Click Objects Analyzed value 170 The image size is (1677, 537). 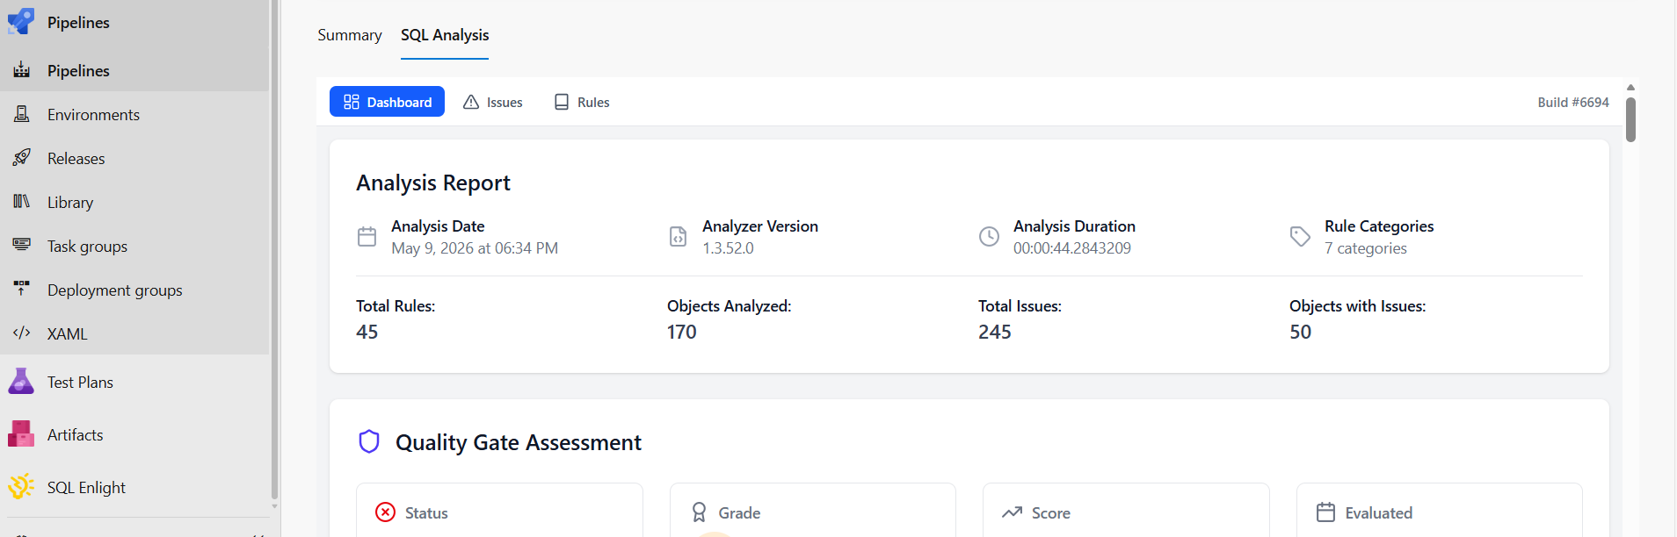682,332
